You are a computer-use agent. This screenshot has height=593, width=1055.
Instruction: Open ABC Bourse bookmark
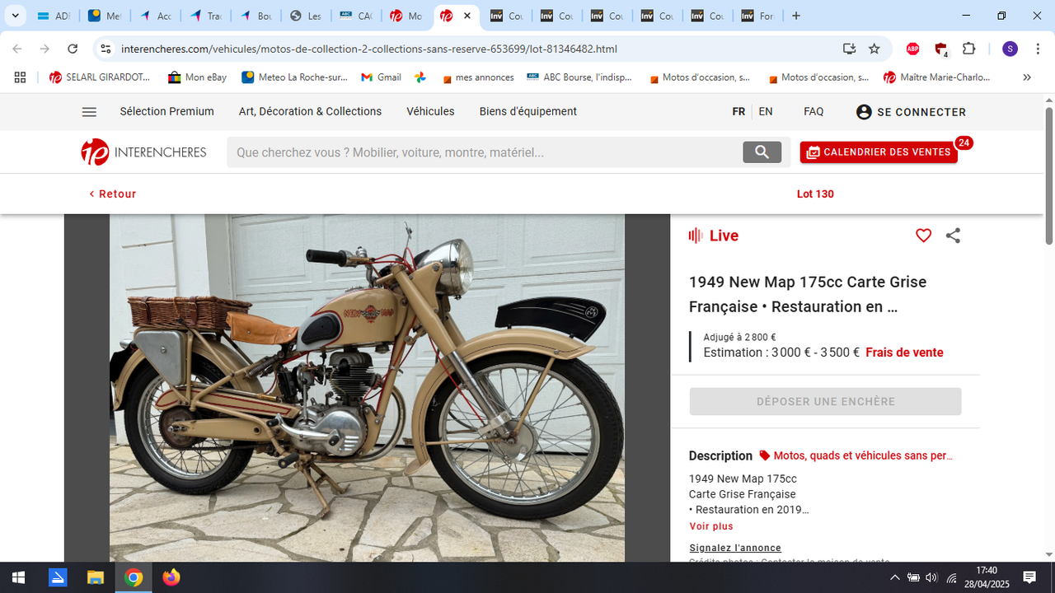(x=579, y=77)
